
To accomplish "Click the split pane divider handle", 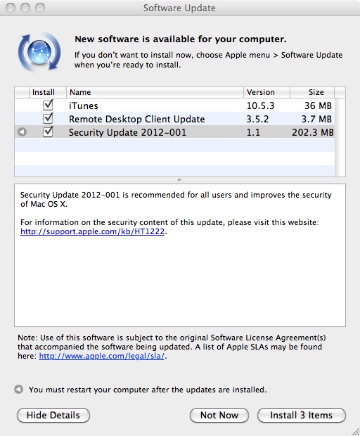I will point(179,180).
